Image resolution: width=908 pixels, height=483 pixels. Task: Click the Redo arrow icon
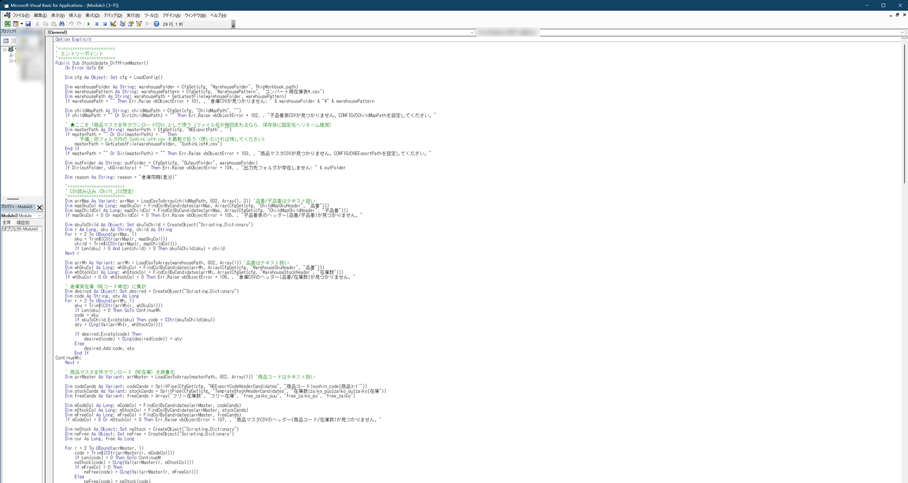(x=79, y=24)
